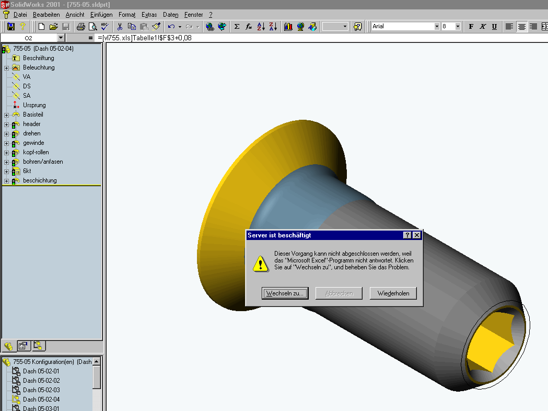The height and width of the screenshot is (411, 548).
Task: Open the Einfügen menu
Action: click(101, 15)
